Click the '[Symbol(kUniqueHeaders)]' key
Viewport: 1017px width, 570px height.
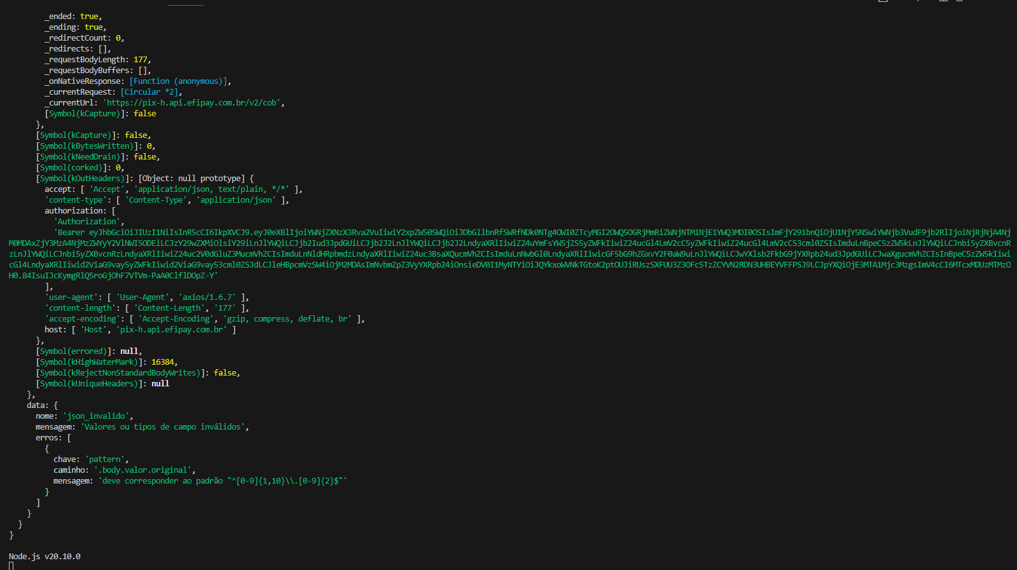pos(89,384)
